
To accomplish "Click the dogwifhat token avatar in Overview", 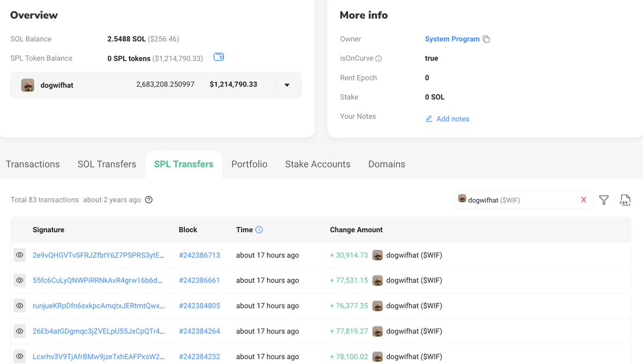I will click(x=28, y=85).
